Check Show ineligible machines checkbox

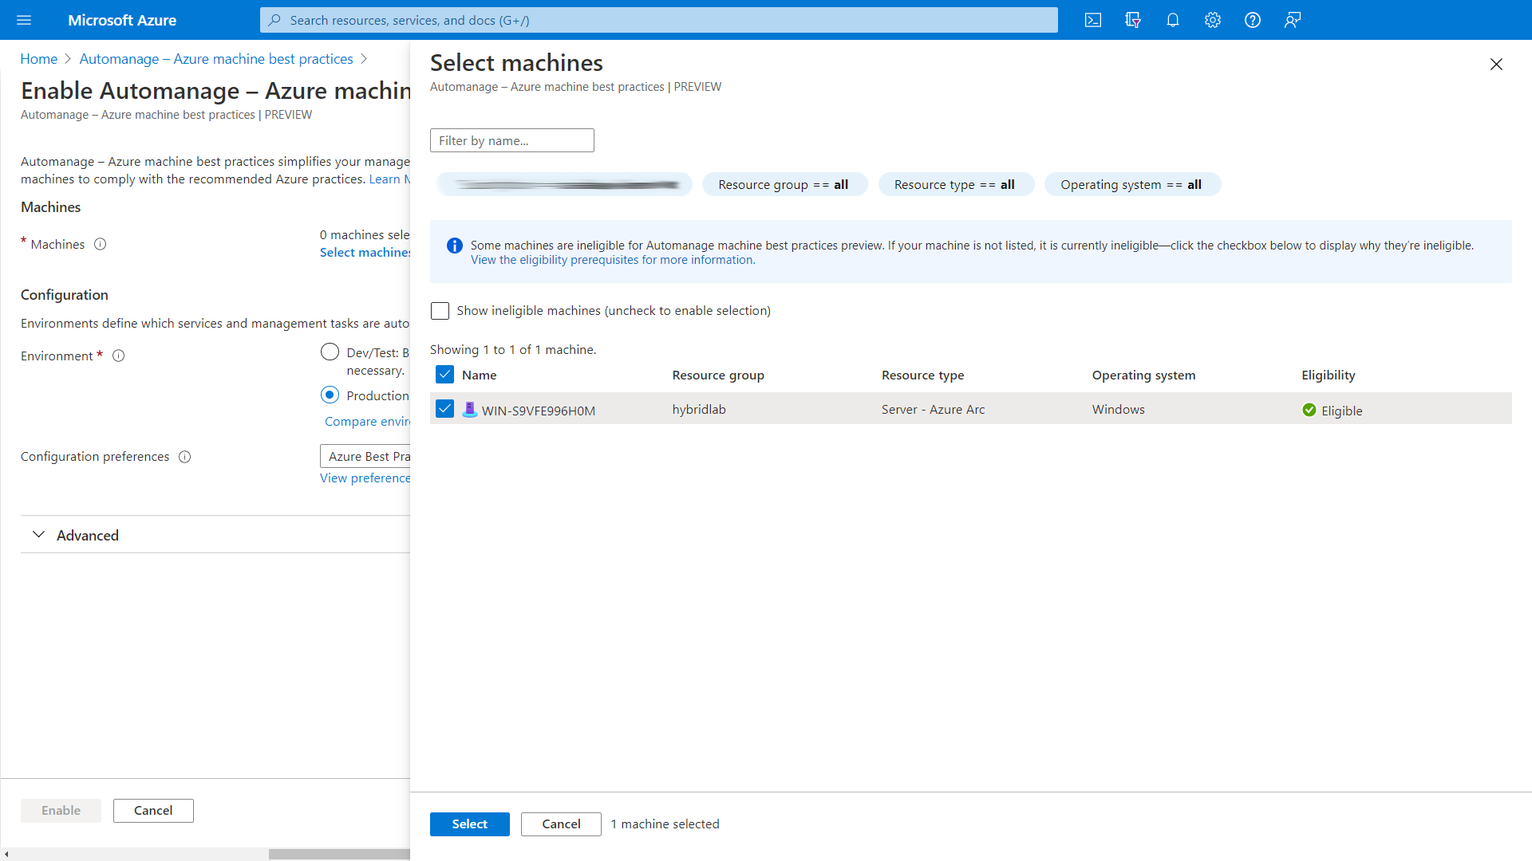pyautogui.click(x=440, y=311)
